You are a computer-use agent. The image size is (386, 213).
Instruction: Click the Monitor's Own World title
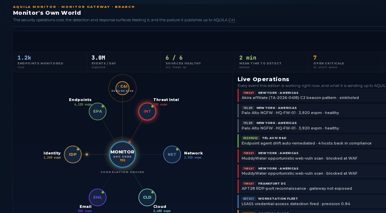point(47,13)
